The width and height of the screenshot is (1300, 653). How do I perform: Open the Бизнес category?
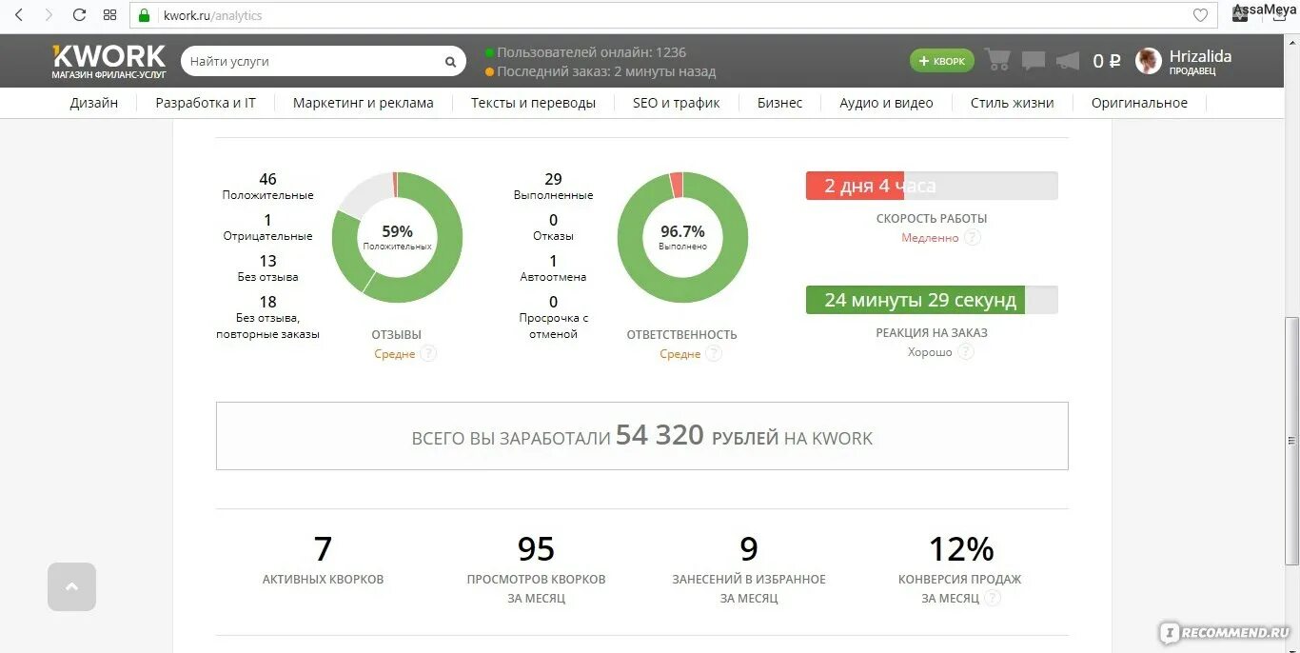coord(779,103)
